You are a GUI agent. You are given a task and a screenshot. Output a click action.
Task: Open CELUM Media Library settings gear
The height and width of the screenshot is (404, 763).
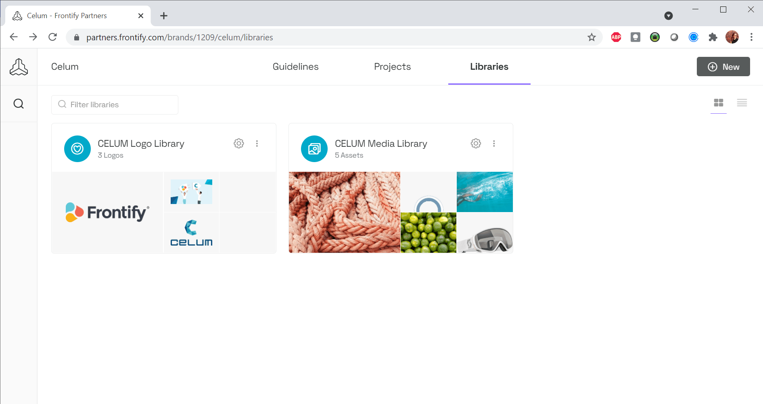coord(476,143)
